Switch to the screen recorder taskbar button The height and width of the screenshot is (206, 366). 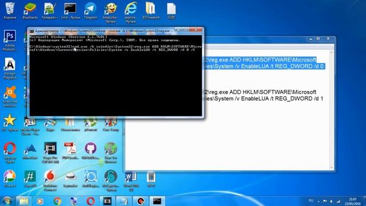(x=141, y=201)
